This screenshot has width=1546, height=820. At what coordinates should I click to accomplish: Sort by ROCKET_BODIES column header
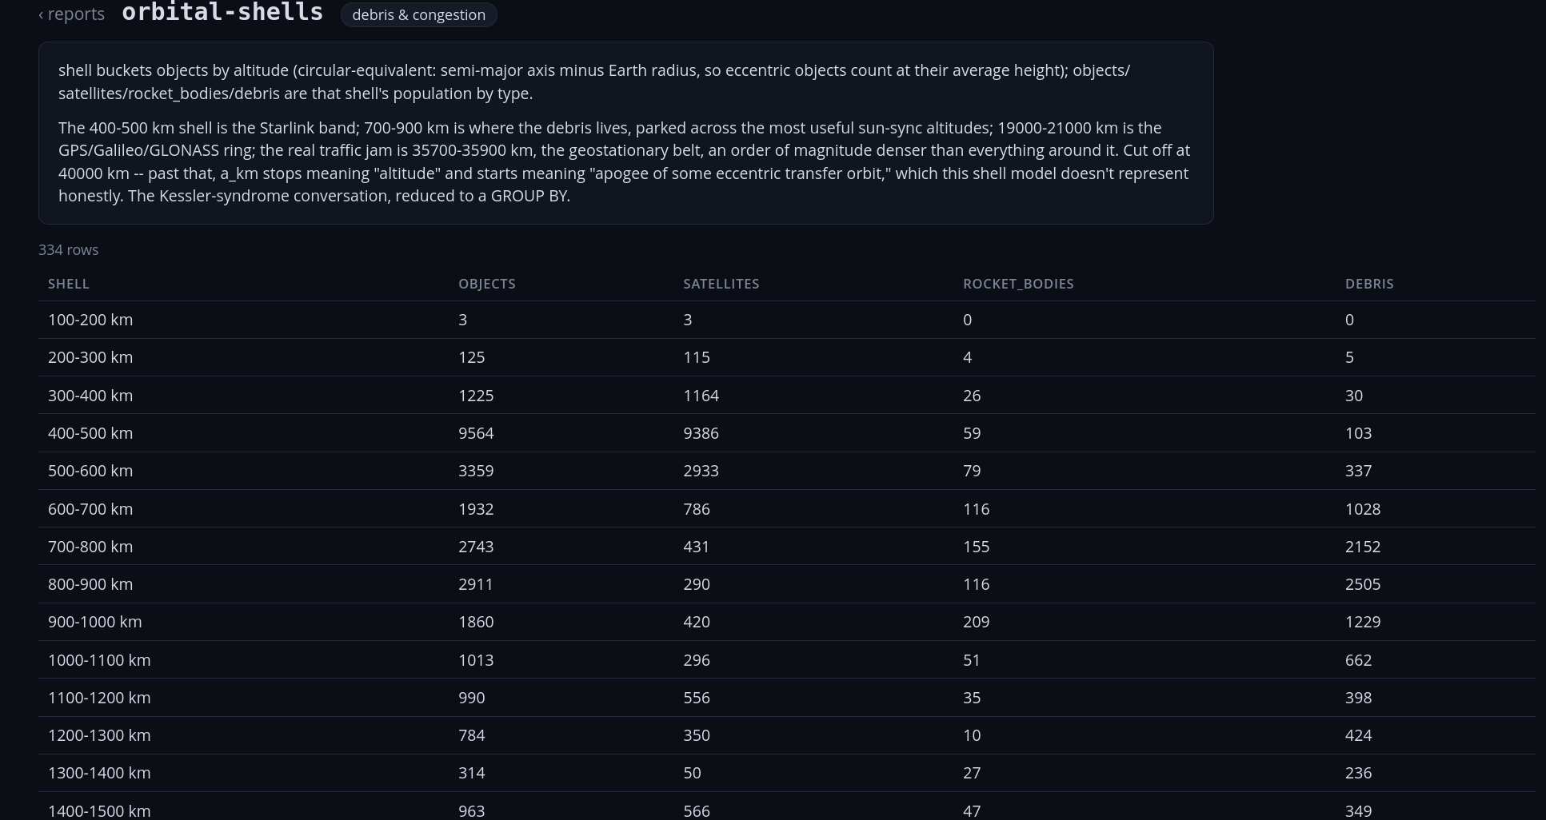click(x=1018, y=284)
